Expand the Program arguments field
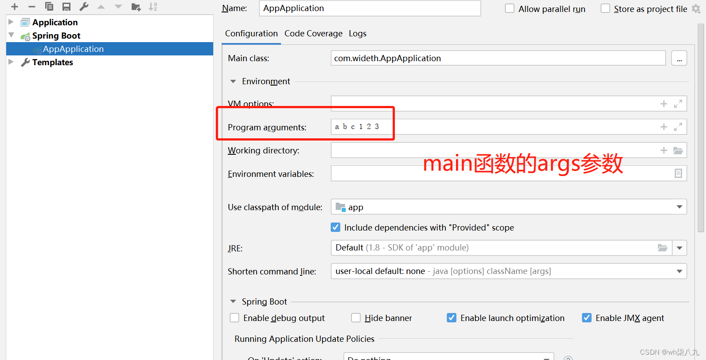The height and width of the screenshot is (360, 706). (x=678, y=127)
